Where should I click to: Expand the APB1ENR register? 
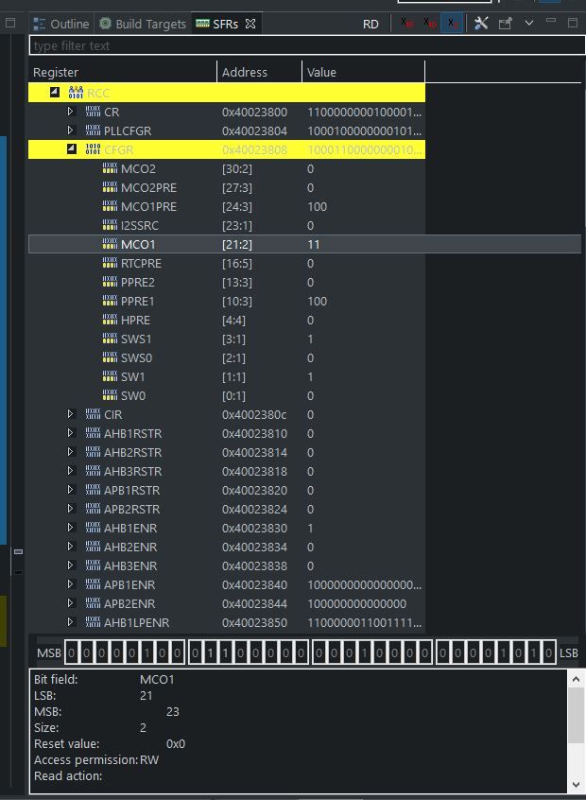click(x=71, y=583)
